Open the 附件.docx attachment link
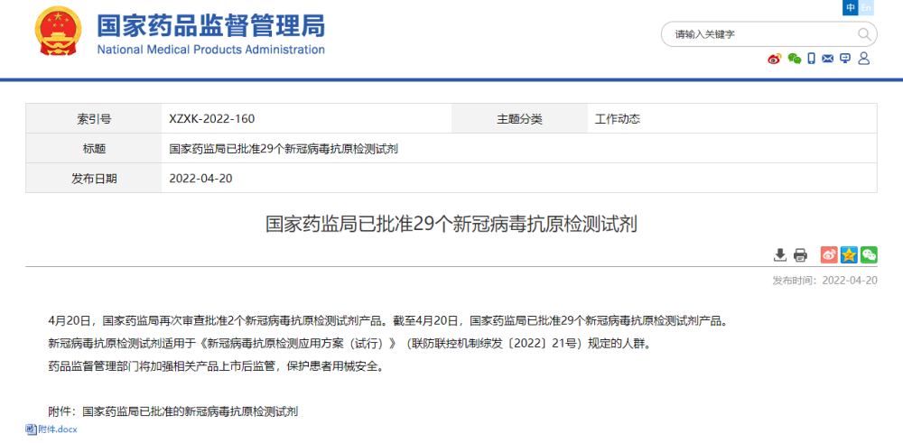The width and height of the screenshot is (903, 443). click(x=58, y=429)
